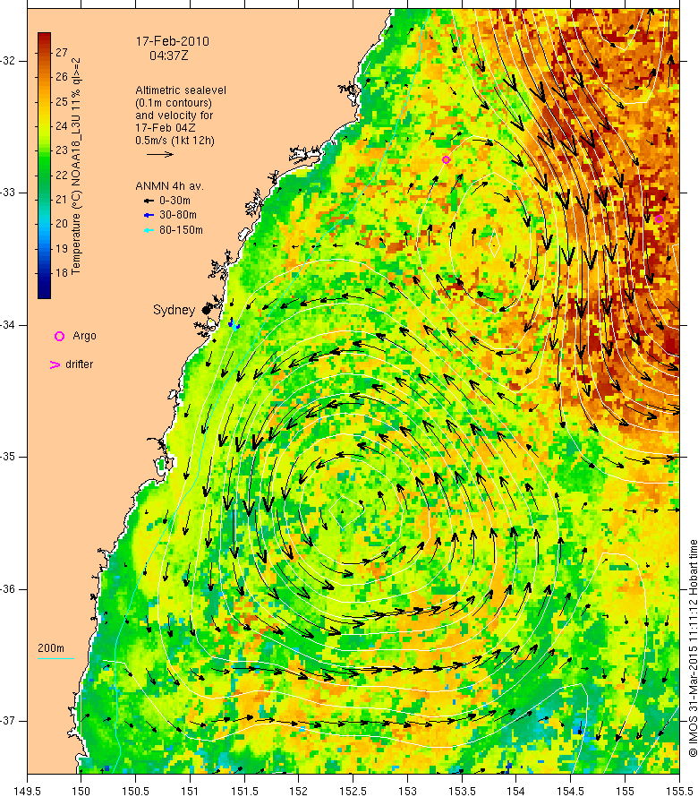Click the 18 value on temperature scale
Image resolution: width=698 pixels, height=797 pixels.
pos(62,272)
